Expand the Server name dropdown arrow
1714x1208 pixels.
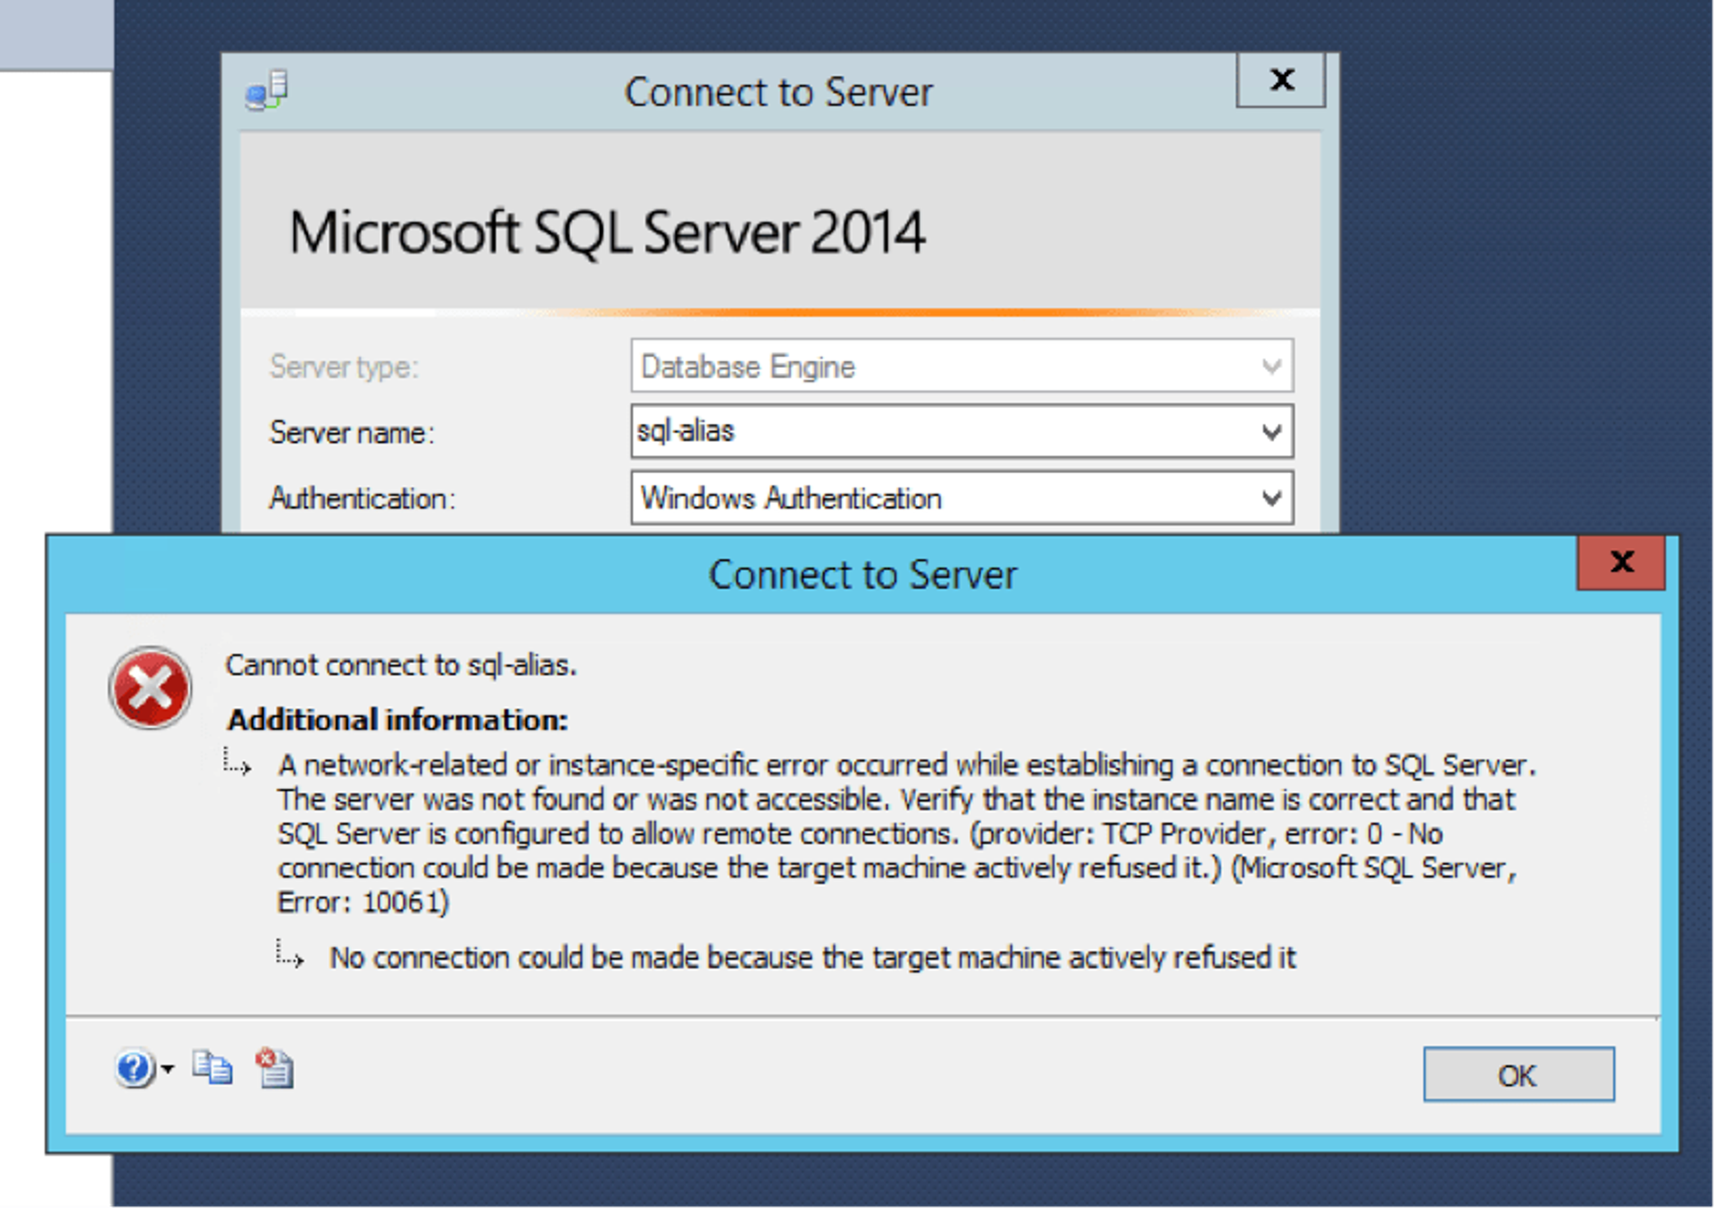point(1271,432)
